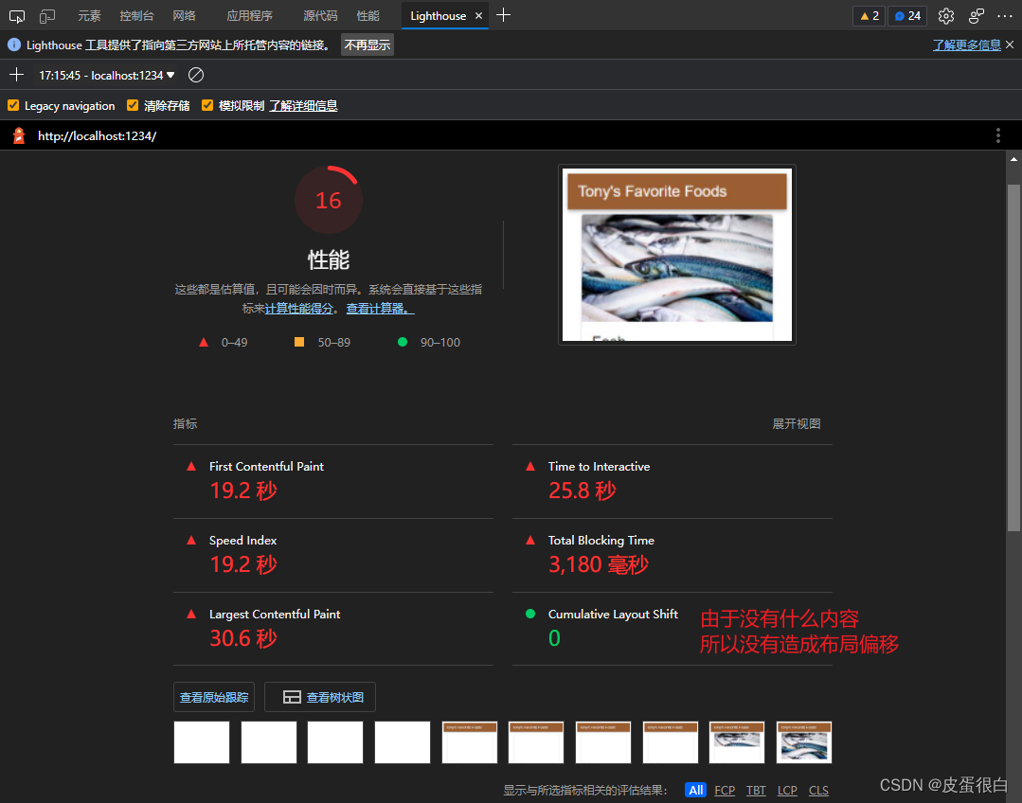Click the 查看原始跟踪 button
Viewport: 1022px width, 803px height.
(214, 697)
